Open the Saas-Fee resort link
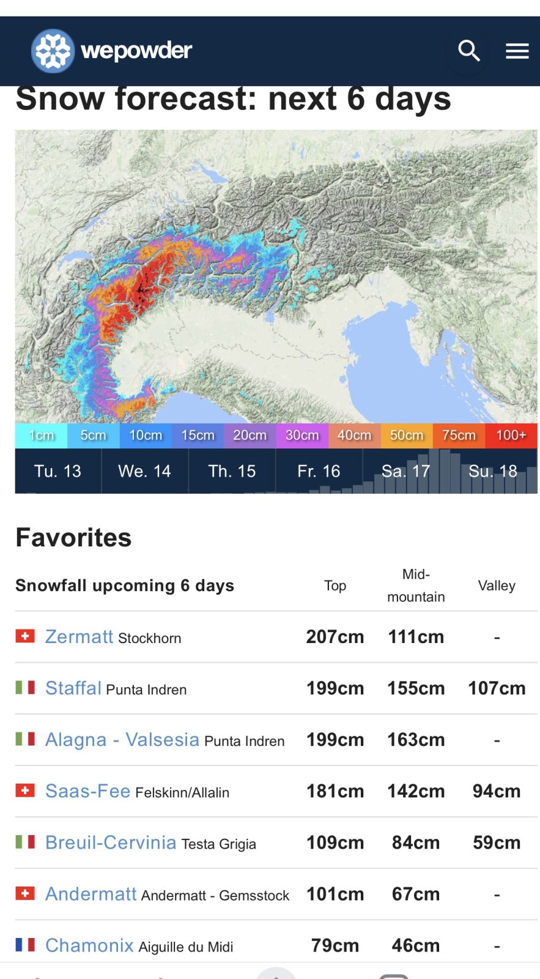 (87, 791)
